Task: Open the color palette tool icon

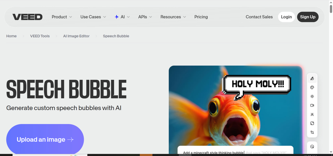Action: point(312,88)
